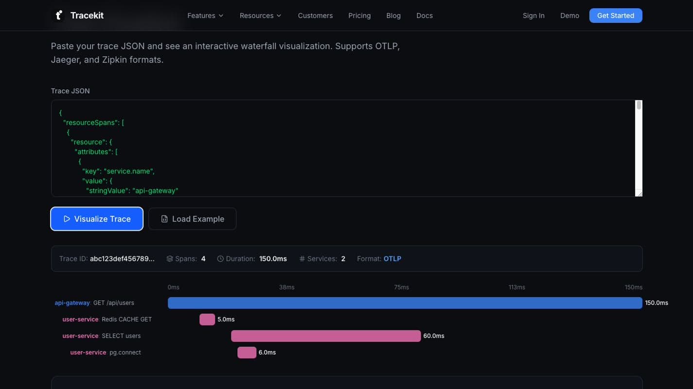Click the Tracekit logo icon
Screen dimensions: 693x389
pos(58,16)
